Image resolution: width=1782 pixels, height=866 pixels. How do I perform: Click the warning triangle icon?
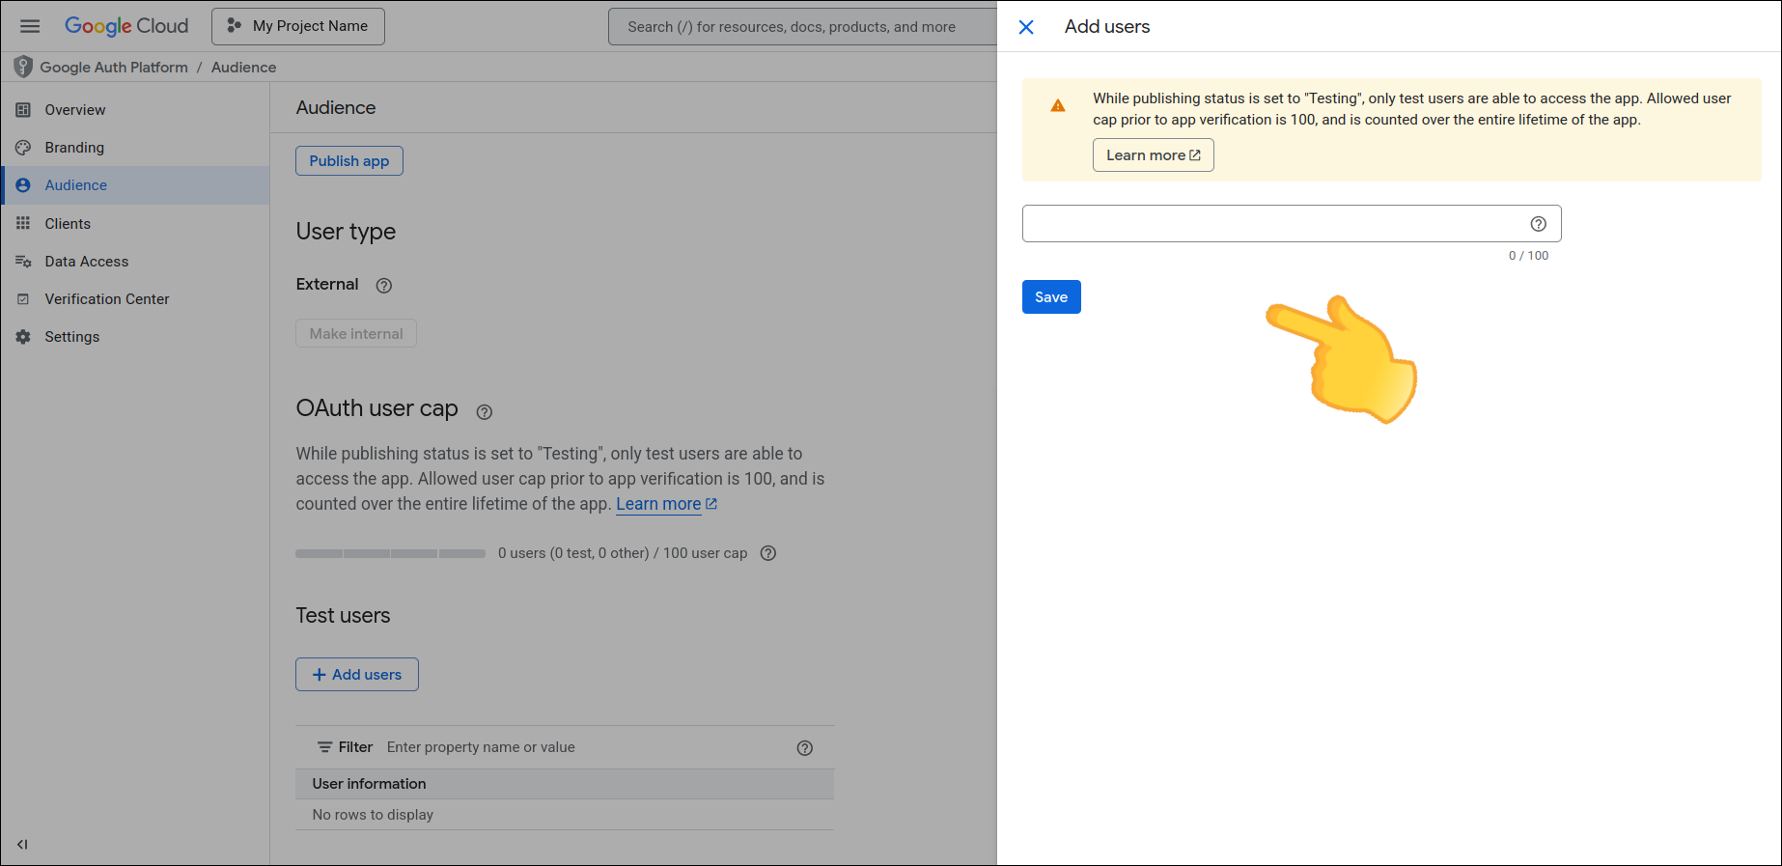pyautogui.click(x=1058, y=105)
